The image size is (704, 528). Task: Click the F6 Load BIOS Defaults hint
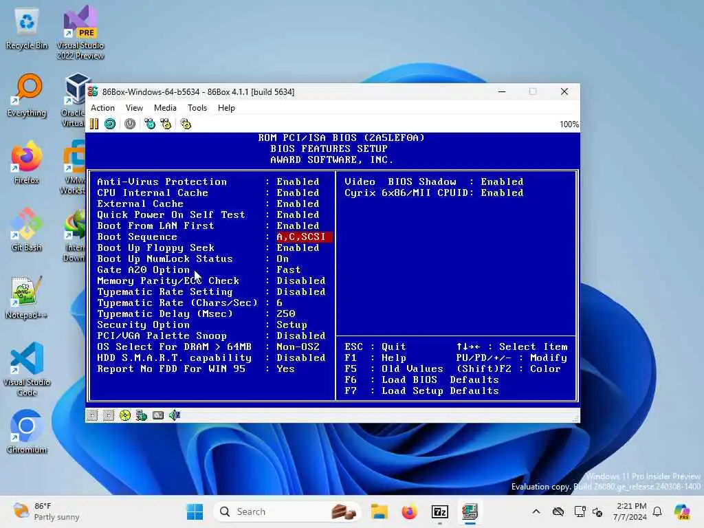click(x=421, y=379)
